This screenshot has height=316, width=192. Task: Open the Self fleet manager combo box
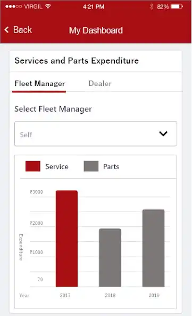[96, 133]
